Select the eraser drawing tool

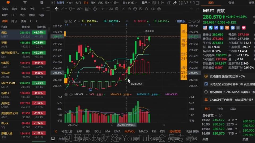tap(124, 9)
